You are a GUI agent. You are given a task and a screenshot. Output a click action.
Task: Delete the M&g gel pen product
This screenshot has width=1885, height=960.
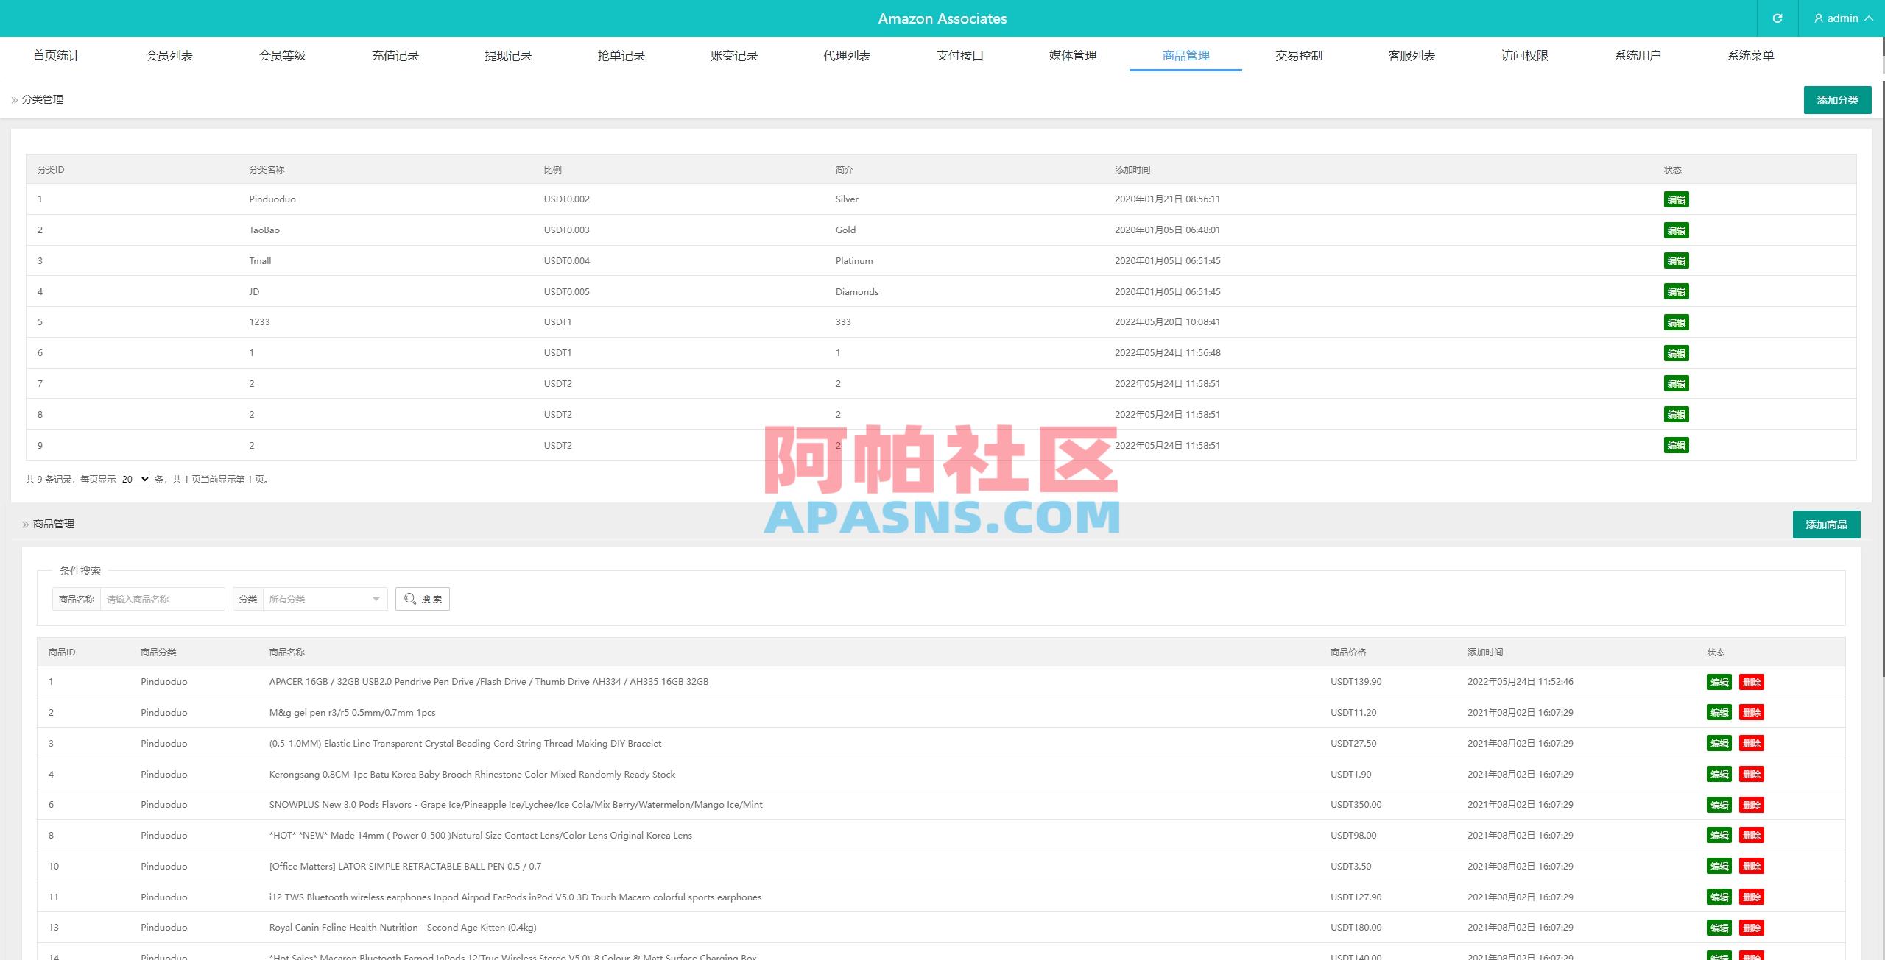1752,712
